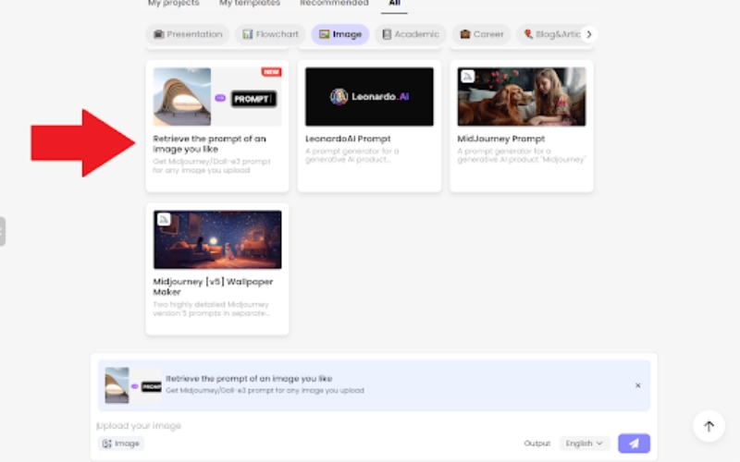Viewport: 740px width, 462px height.
Task: Click "Retrieve the prompt of an image" card title
Action: pyautogui.click(x=211, y=143)
